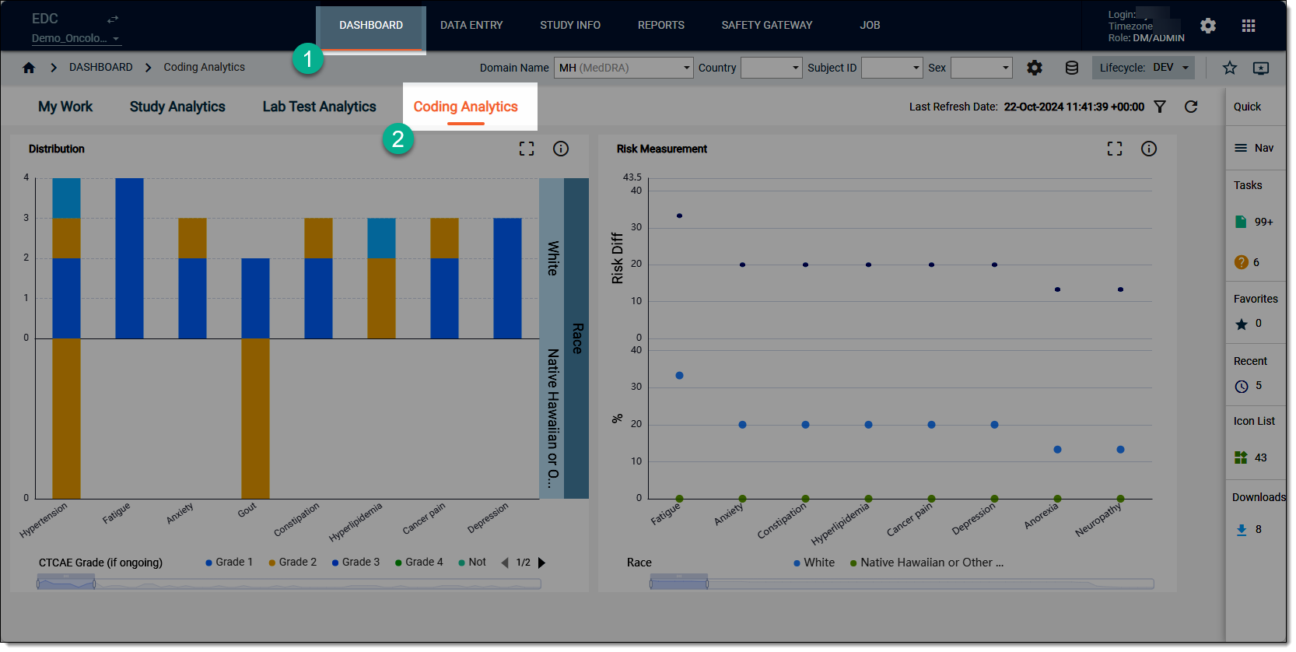
Task: Open Lifecycle DEV dropdown
Action: 1143,68
